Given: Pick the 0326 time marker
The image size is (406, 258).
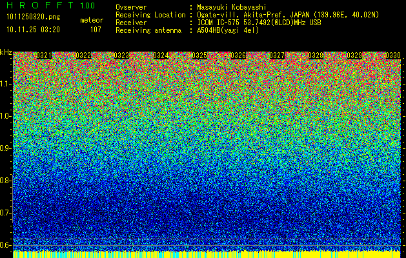Looking at the screenshot, I should coord(238,55).
